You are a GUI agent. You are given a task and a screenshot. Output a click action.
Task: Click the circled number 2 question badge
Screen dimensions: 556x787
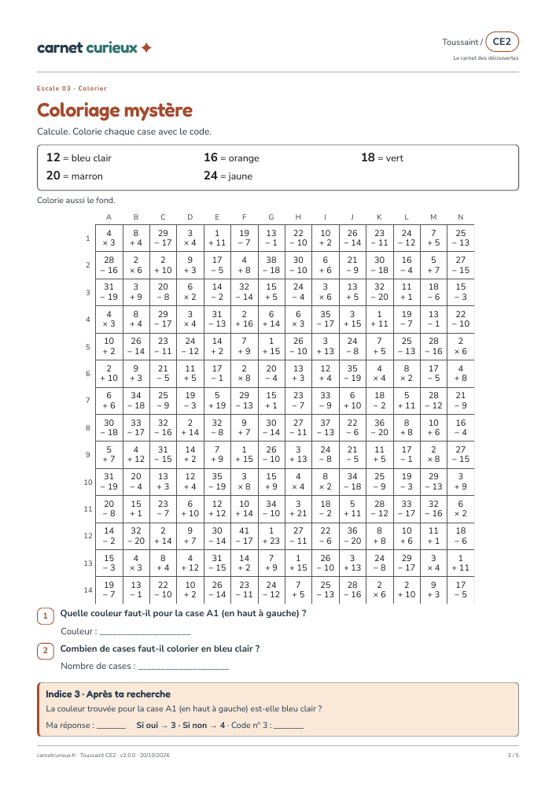click(x=45, y=651)
